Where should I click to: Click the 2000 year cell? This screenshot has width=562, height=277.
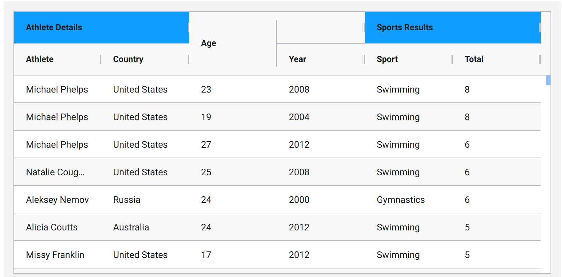[x=299, y=200]
